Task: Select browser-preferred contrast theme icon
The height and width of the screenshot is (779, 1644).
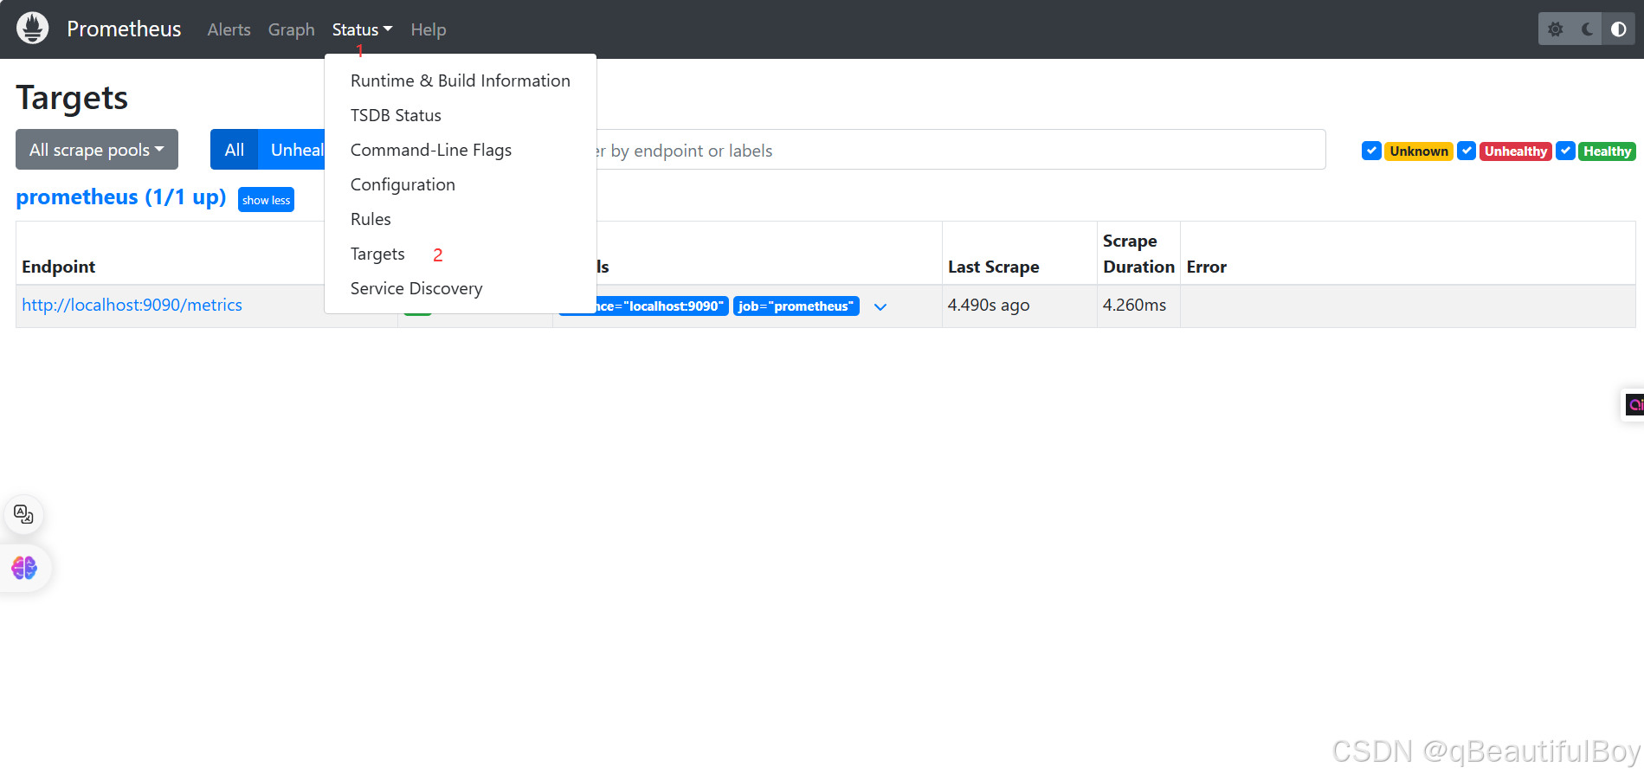Action: coord(1618,29)
